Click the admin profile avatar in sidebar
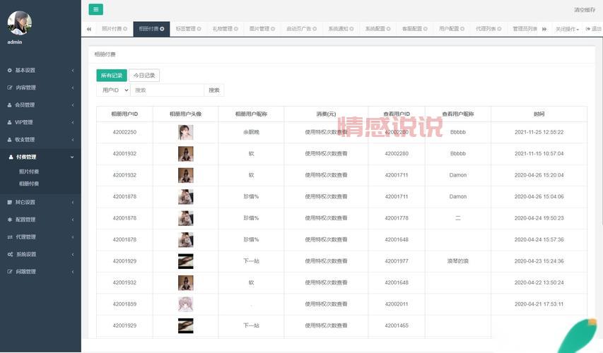Screen dimensions: 603x353 [19, 23]
